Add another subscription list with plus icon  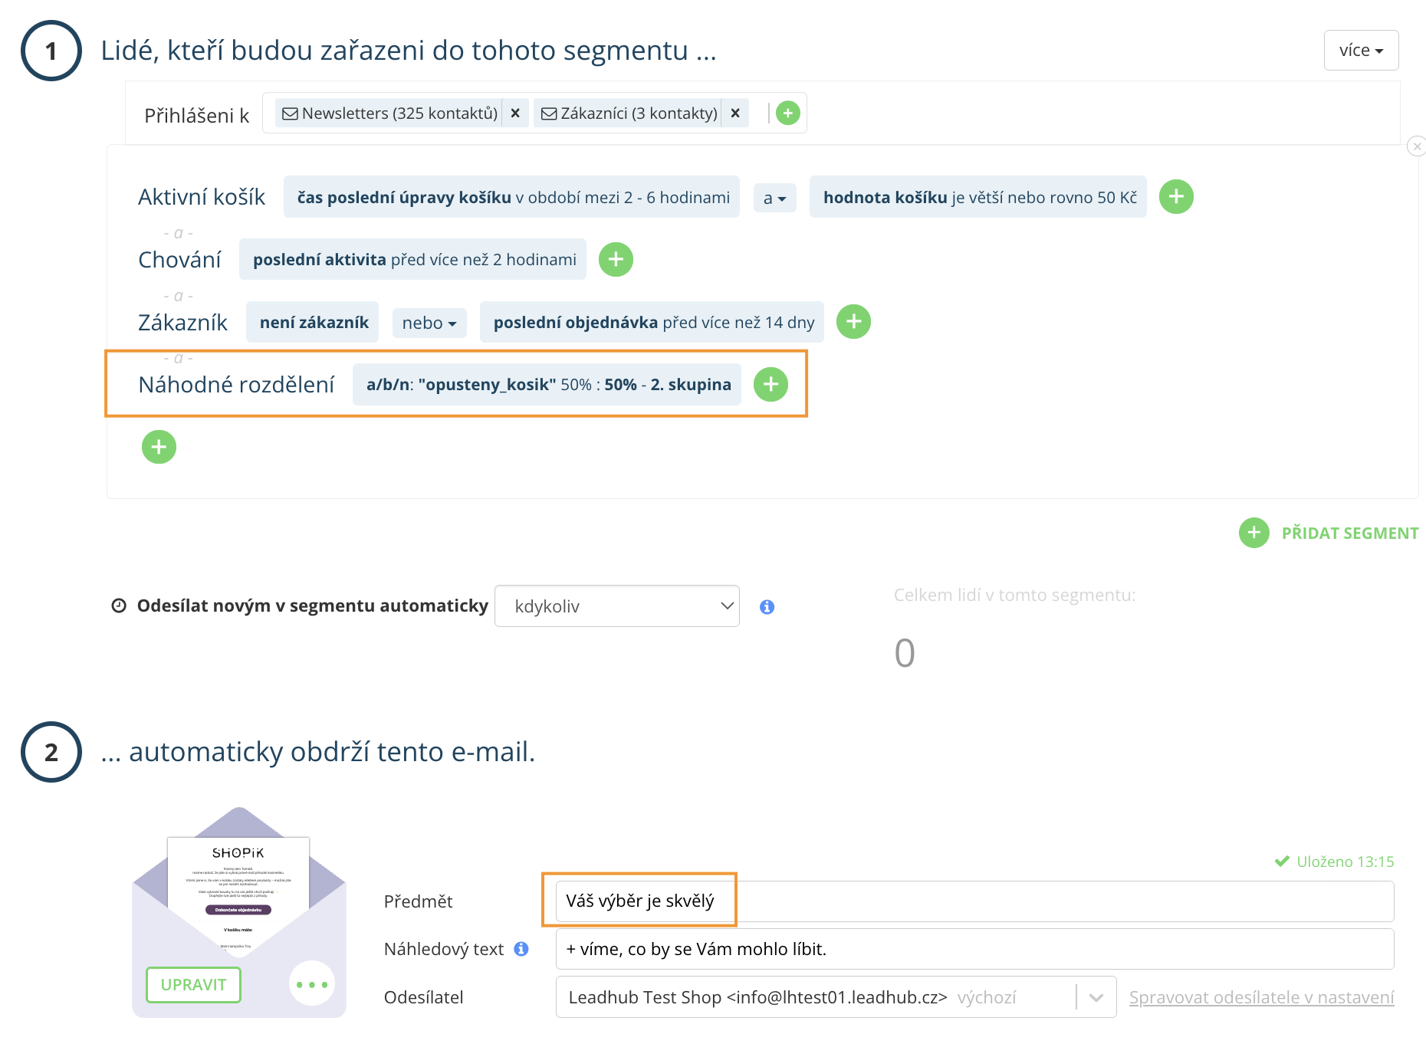[787, 113]
